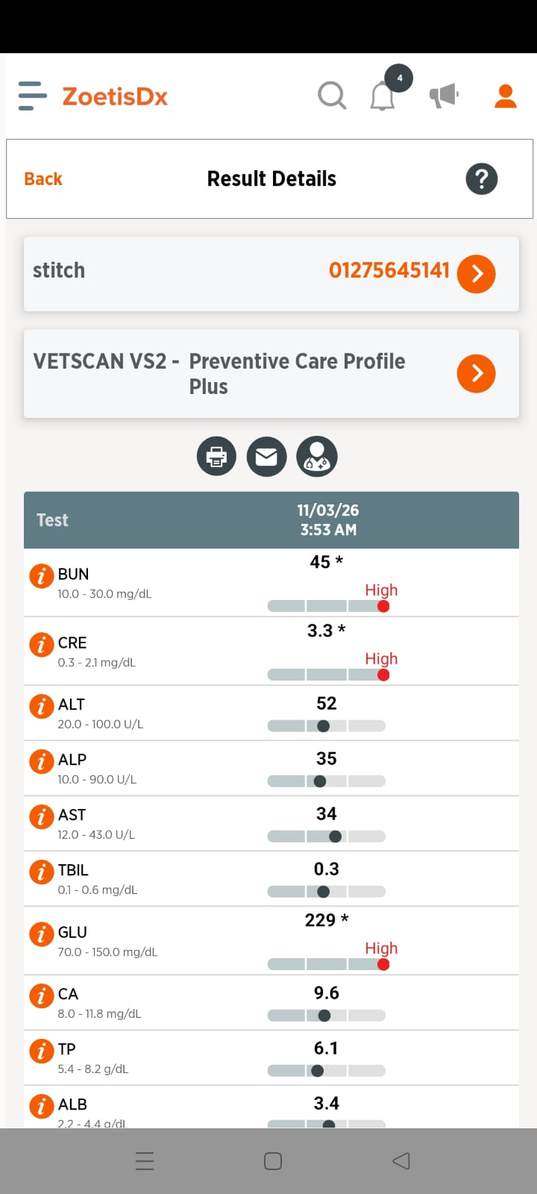Show info for the GLU test
The width and height of the screenshot is (537, 1194).
[41, 934]
